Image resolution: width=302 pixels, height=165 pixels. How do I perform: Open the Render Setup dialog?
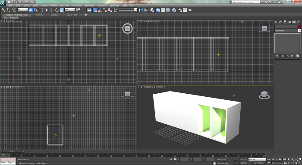click(x=180, y=10)
